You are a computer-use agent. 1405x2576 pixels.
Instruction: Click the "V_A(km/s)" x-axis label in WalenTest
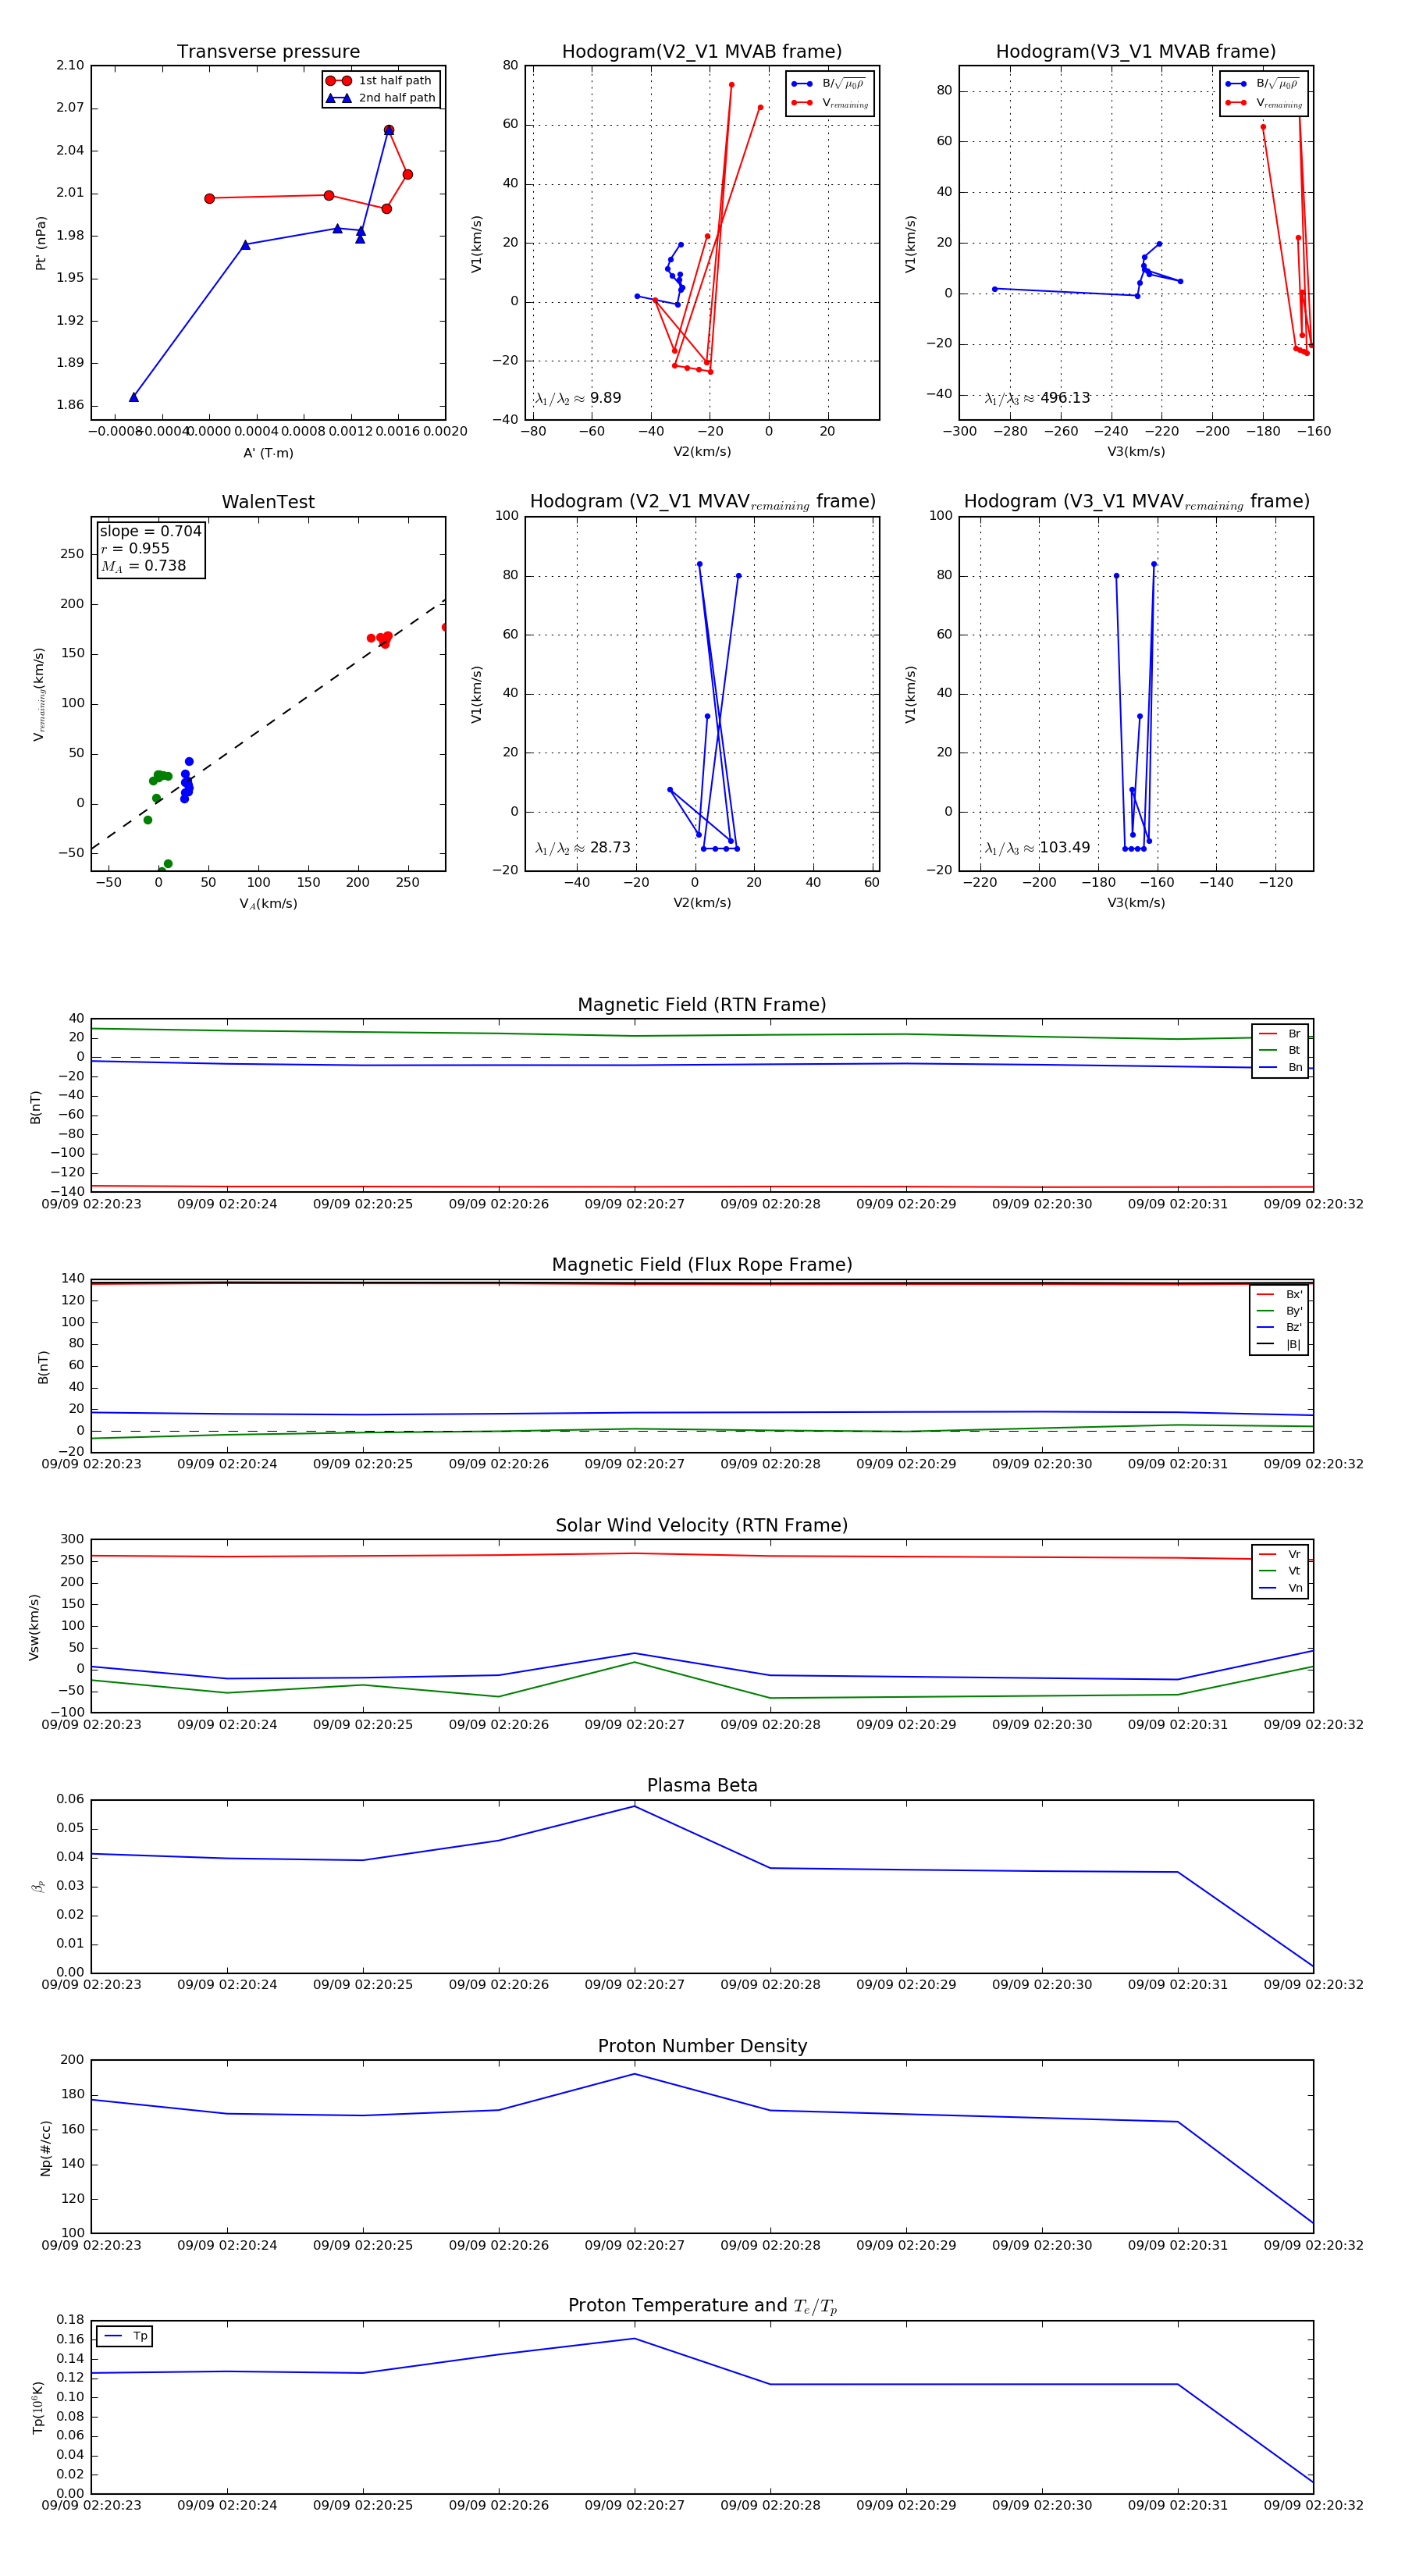(268, 904)
